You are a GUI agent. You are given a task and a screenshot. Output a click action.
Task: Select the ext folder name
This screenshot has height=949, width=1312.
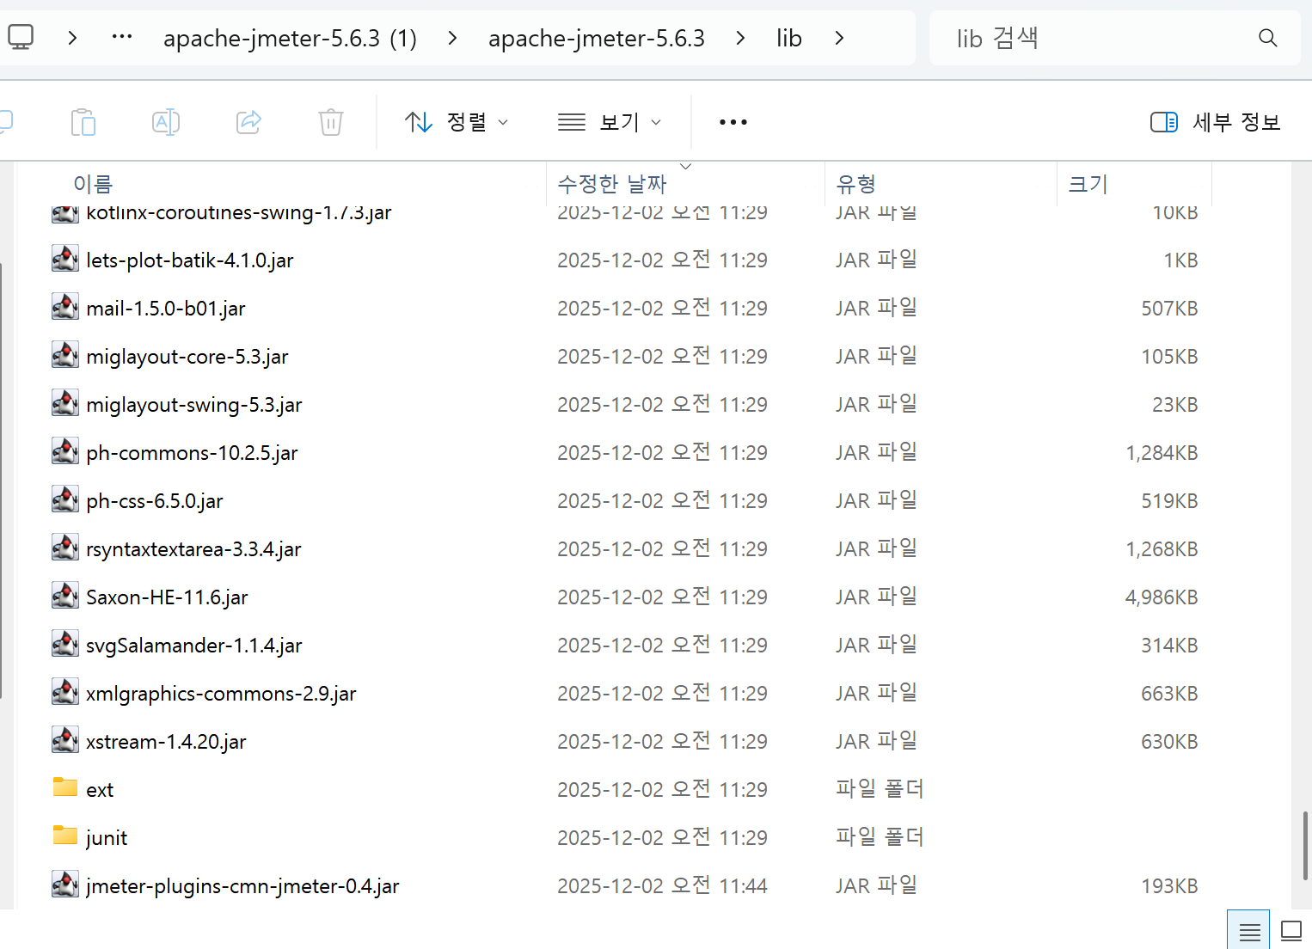[x=100, y=790]
